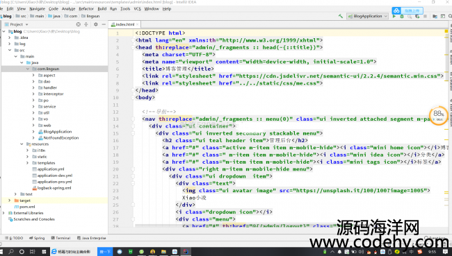
Task: Close the index.html editor tab
Action: 138,24
